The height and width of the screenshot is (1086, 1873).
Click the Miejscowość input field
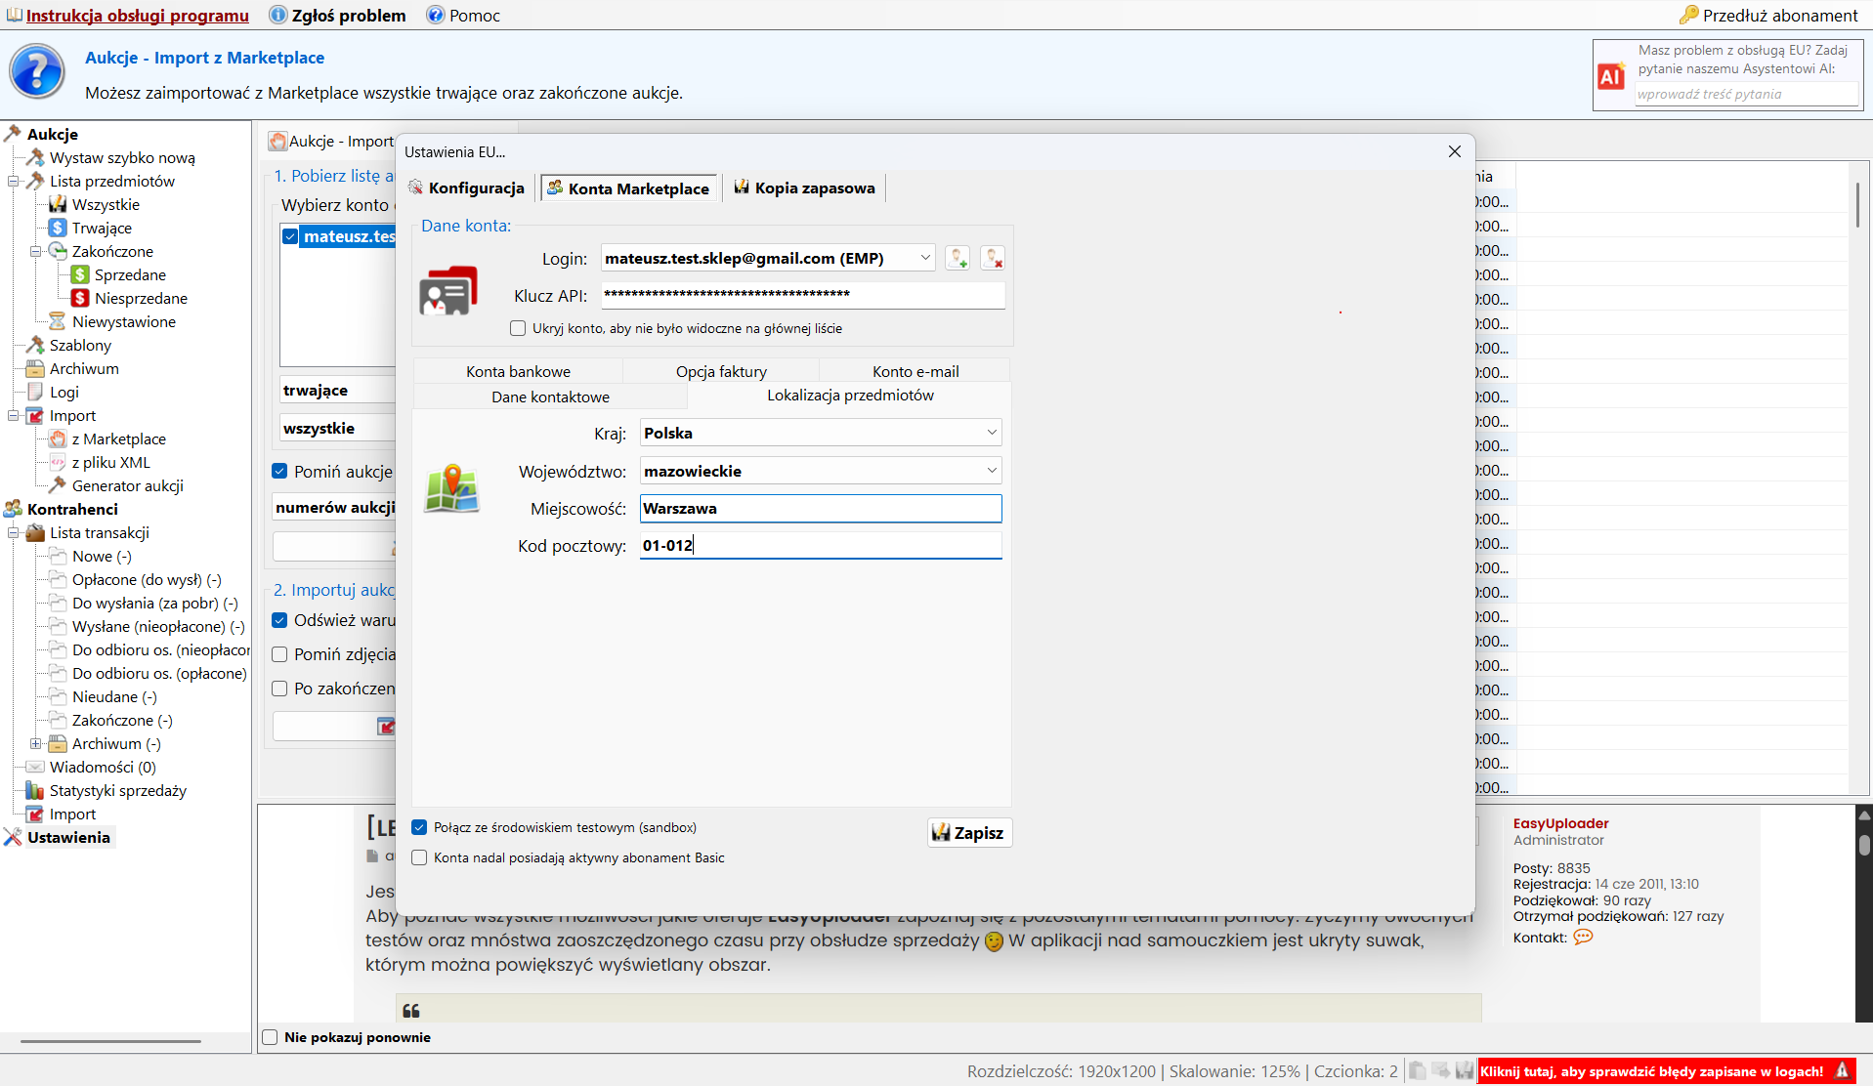pyautogui.click(x=820, y=509)
